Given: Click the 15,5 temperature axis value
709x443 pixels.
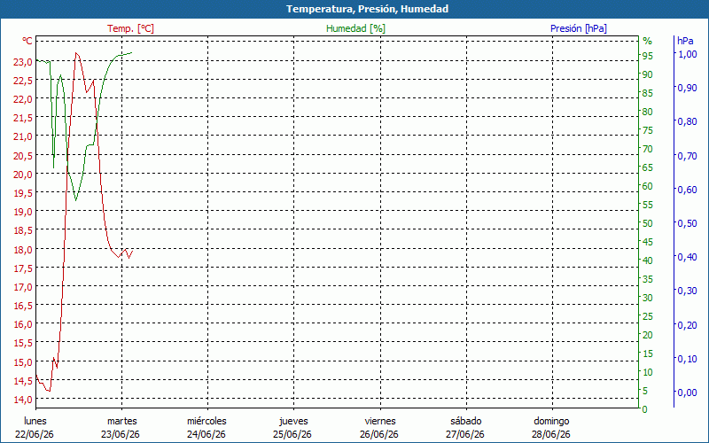Looking at the screenshot, I should 23,343.
